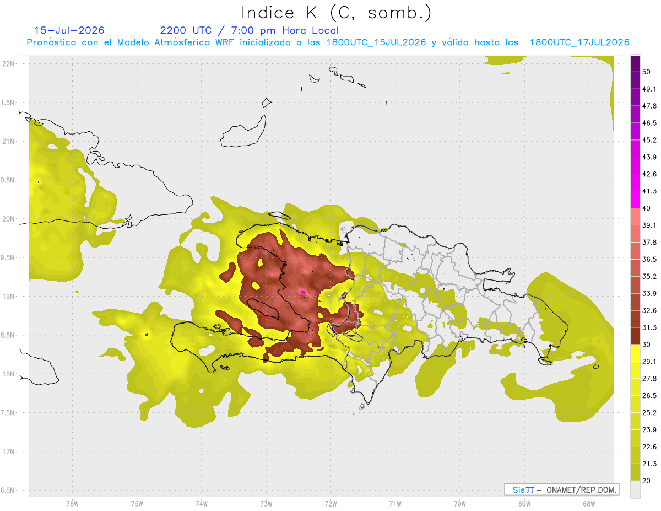Click the colorbar label "35.2"
Screen dimensions: 661x511
(x=649, y=277)
